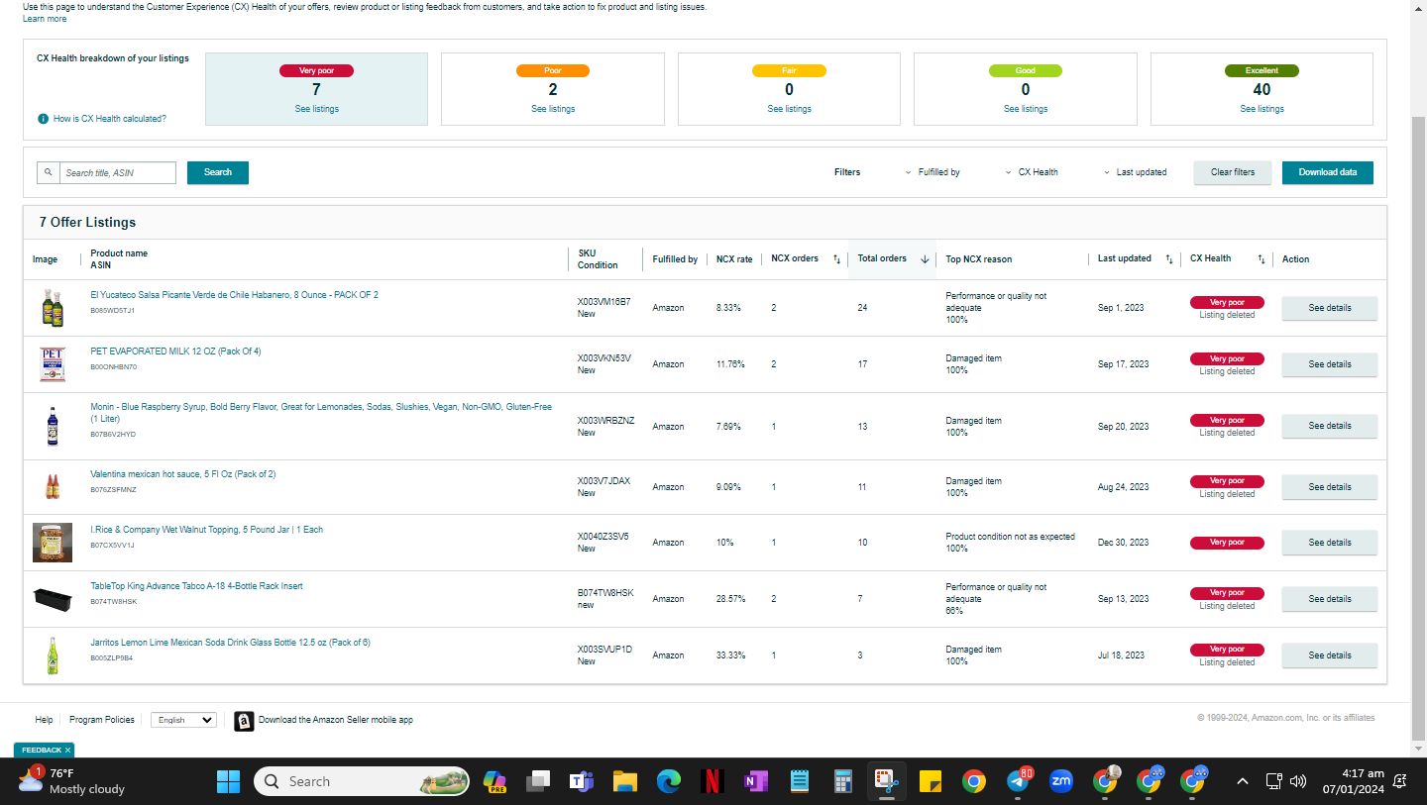Image resolution: width=1427 pixels, height=805 pixels.
Task: See details for Monin Blue Raspberry Syrup
Action: 1330,426
